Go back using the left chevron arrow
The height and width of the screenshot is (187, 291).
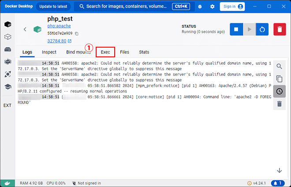click(25, 30)
